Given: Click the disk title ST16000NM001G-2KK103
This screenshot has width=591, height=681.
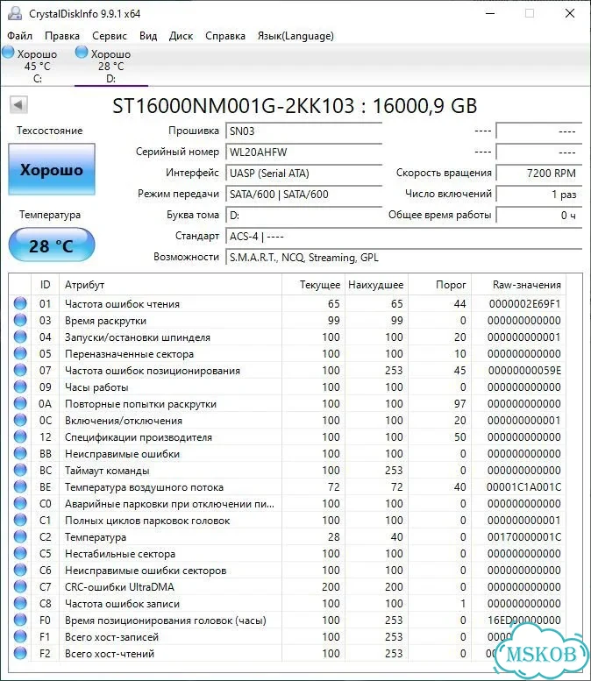Looking at the screenshot, I should point(233,106).
